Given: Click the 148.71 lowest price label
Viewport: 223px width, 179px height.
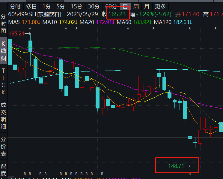Looking at the screenshot, I should click(176, 166).
